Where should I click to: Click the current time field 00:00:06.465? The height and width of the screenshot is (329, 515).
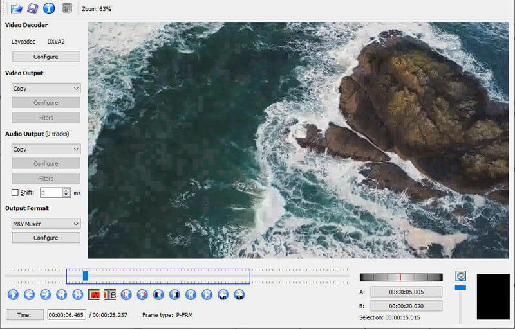pyautogui.click(x=67, y=315)
